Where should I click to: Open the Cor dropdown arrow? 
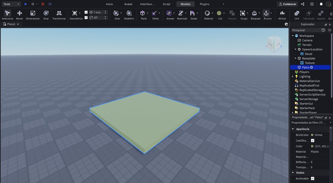click(224, 13)
